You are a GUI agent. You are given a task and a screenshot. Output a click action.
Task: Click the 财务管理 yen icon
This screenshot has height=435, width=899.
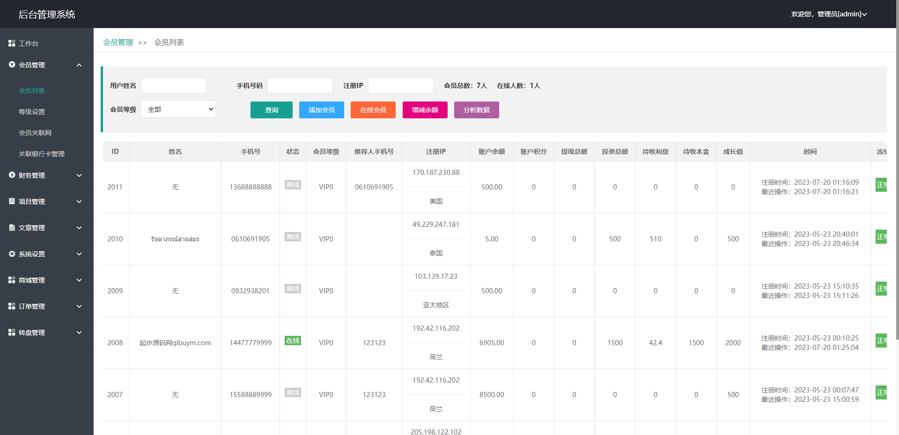click(12, 175)
